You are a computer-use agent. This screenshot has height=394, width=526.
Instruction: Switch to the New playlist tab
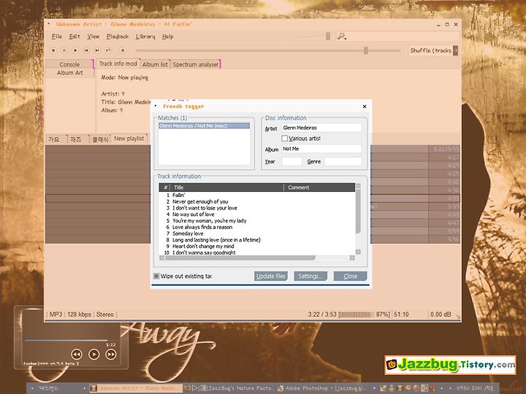coord(129,139)
